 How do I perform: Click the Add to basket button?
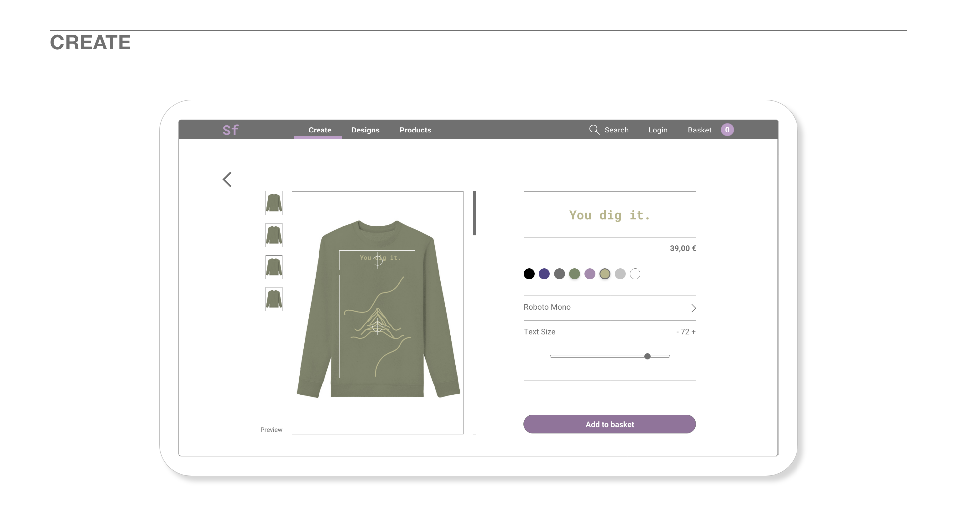610,424
